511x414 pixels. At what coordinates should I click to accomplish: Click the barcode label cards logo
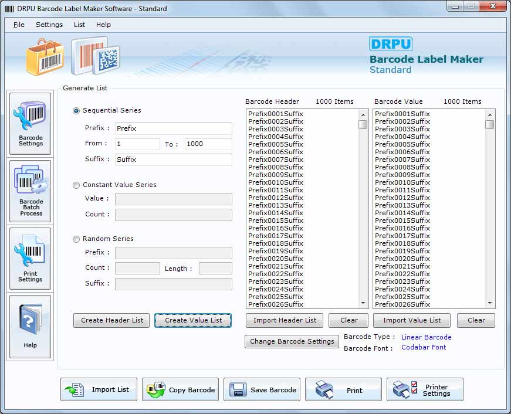(96, 55)
